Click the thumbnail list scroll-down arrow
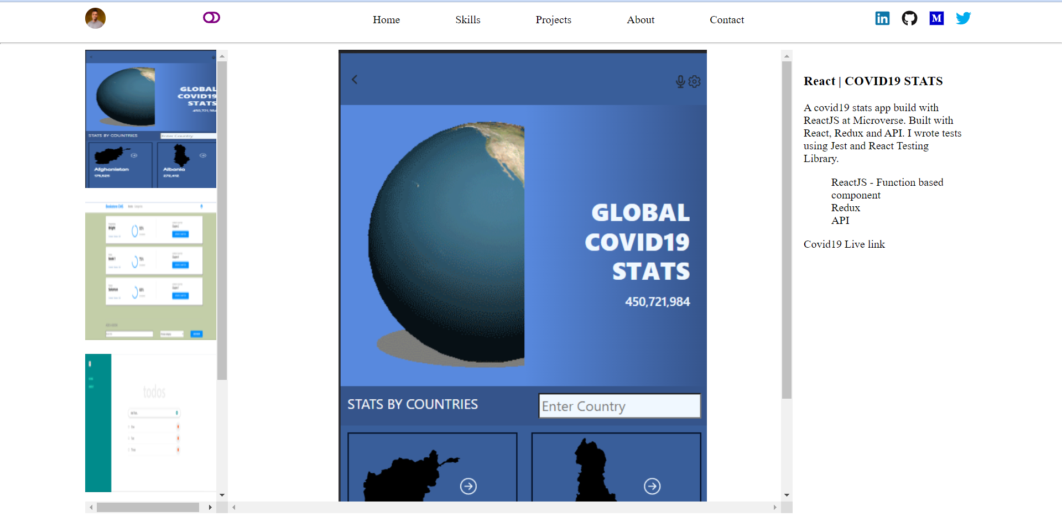Screen dimensions: 1062x517 (222, 495)
